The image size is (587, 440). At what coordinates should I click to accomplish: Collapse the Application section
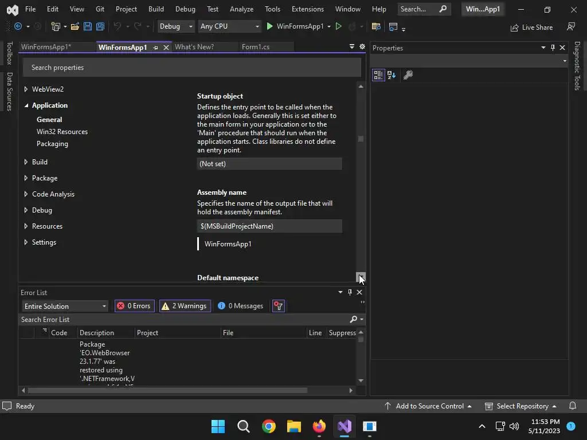coord(26,105)
